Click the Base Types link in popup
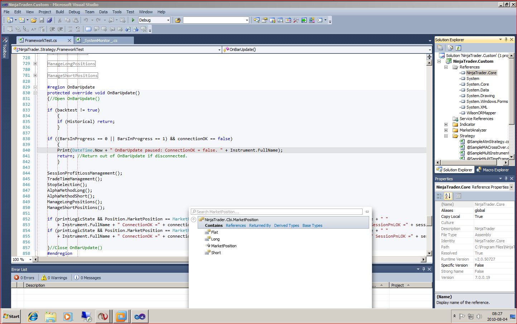 (x=313, y=225)
